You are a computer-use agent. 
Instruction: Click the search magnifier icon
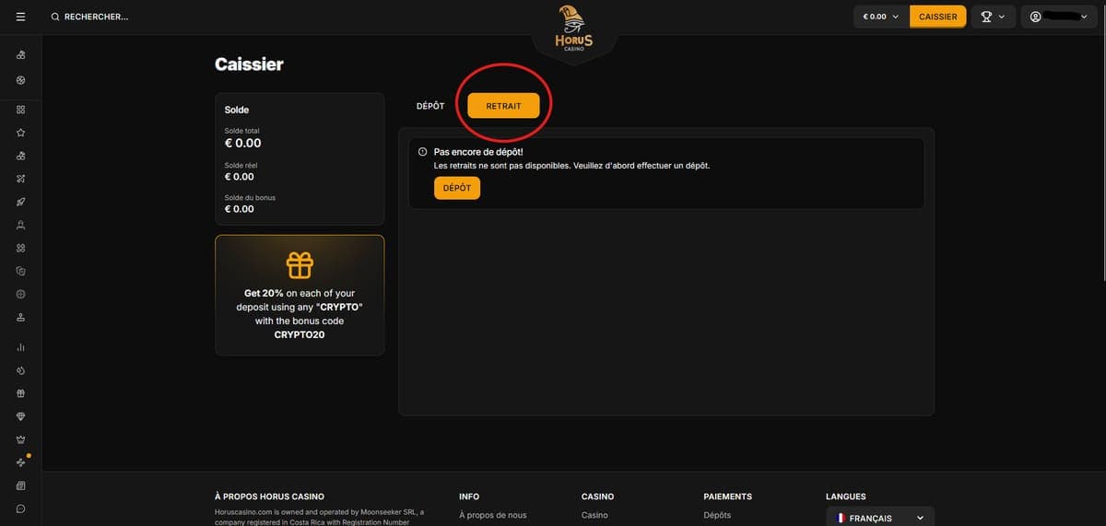[55, 17]
